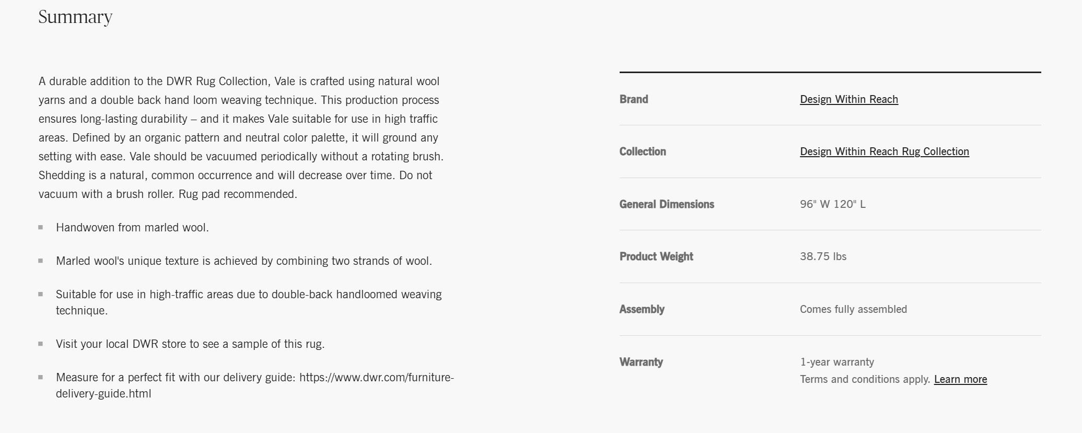This screenshot has height=433, width=1082.
Task: Click the Product Weight label
Action: click(x=656, y=256)
